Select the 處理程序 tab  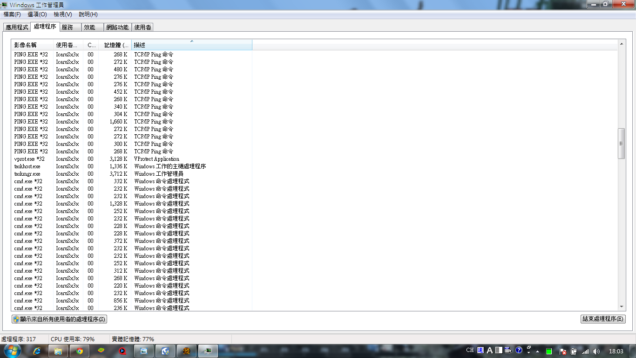tap(45, 27)
